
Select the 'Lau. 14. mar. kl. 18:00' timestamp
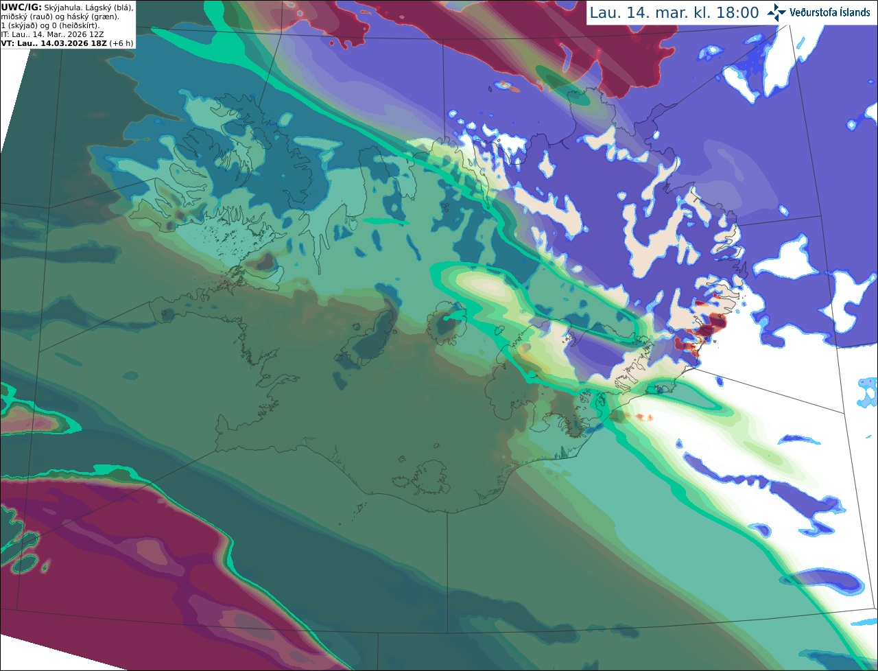(x=674, y=13)
